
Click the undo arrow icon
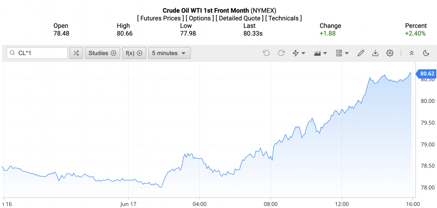(x=266, y=53)
